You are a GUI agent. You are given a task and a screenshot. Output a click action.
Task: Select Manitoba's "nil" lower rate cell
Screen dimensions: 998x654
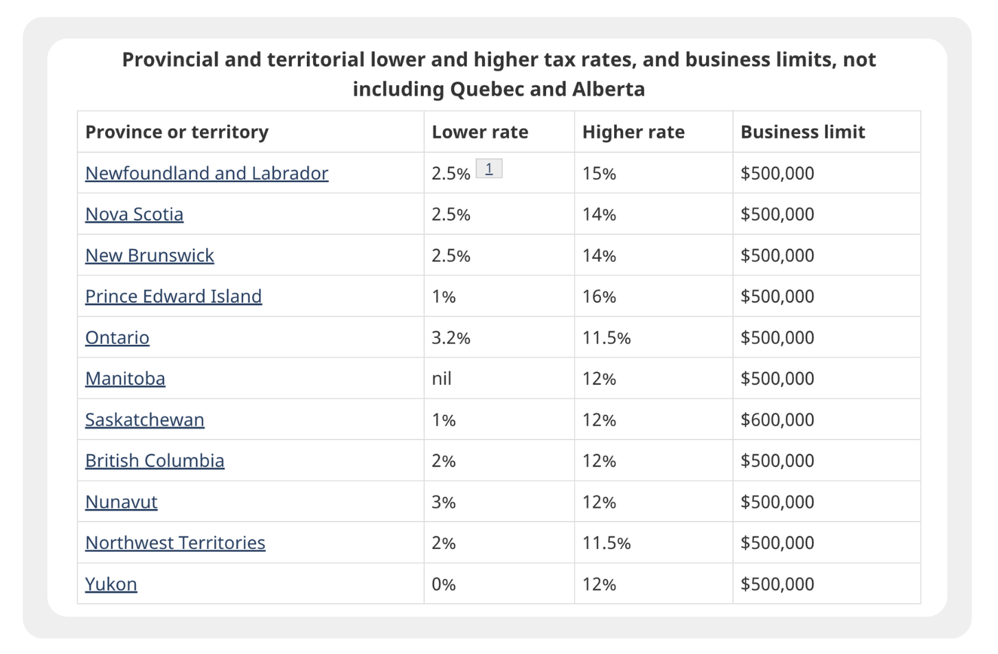point(442,379)
